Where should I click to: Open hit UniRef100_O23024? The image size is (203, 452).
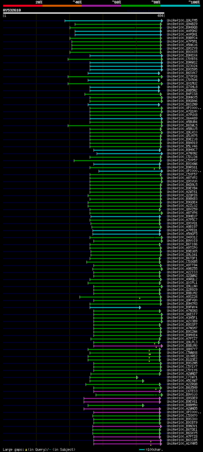click(182, 66)
